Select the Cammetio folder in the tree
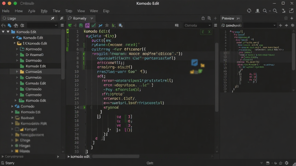The width and height of the screenshot is (296, 166). tap(34, 78)
